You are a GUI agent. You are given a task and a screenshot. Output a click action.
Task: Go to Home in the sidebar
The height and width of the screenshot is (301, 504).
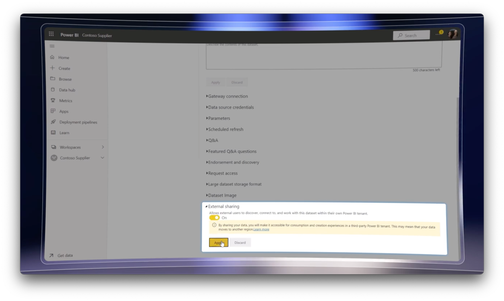(x=64, y=57)
